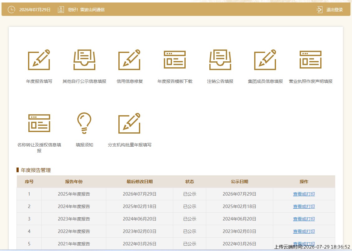Viewport: 352px width, 251px height.
Task: Click the user profile icon beside 您好
Action: click(61, 9)
